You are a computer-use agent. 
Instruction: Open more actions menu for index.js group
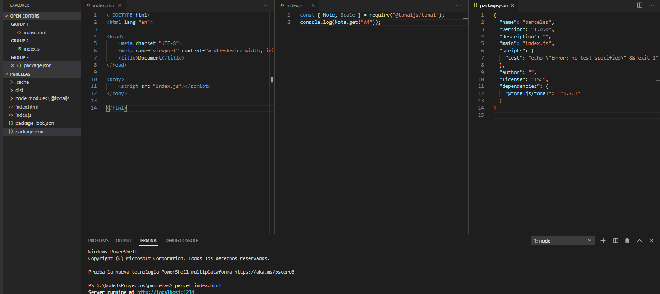point(458,5)
